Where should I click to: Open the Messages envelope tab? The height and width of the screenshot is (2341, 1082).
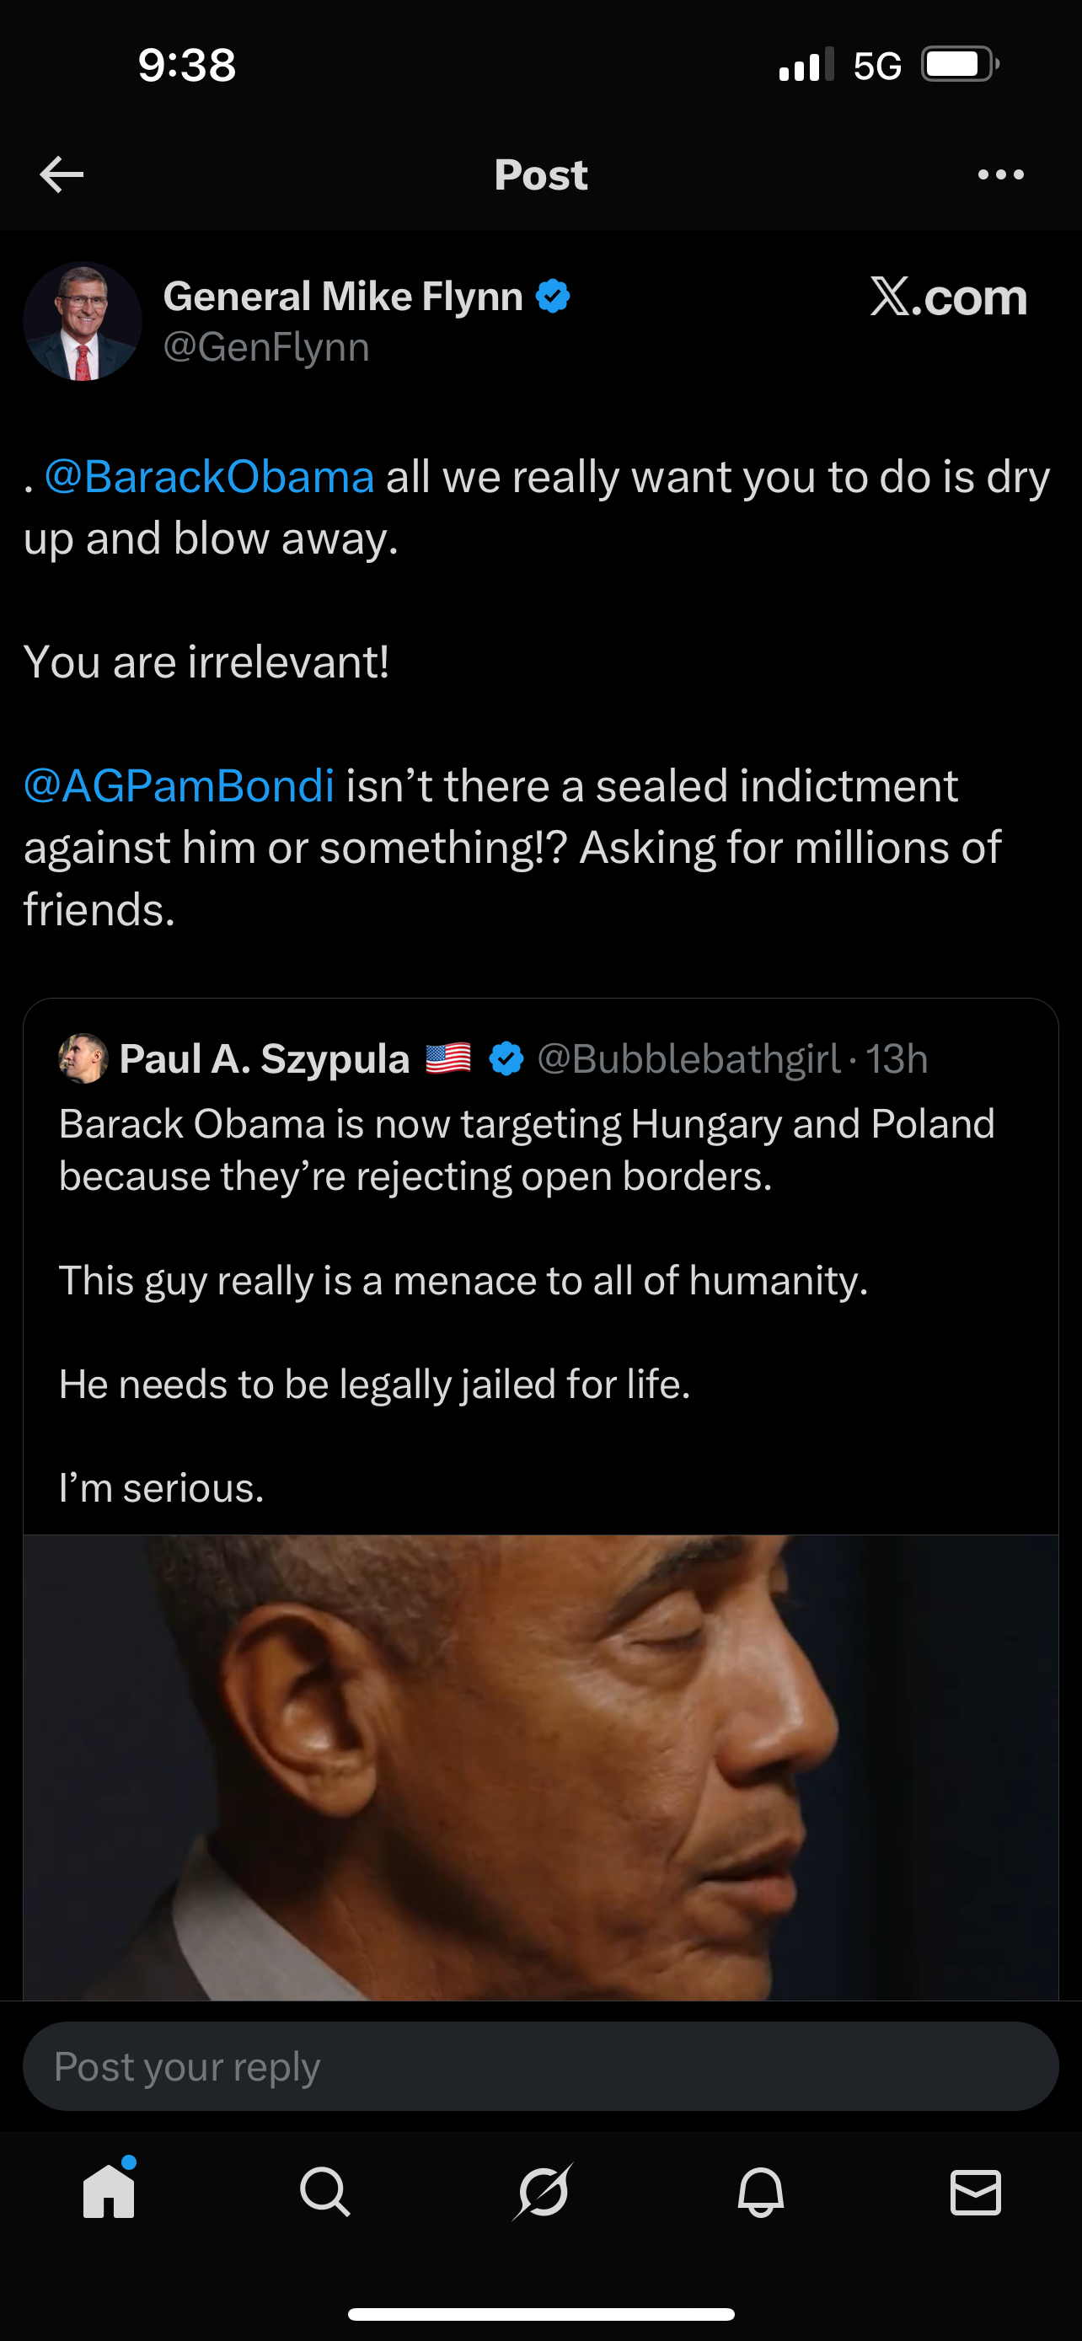pyautogui.click(x=976, y=2192)
